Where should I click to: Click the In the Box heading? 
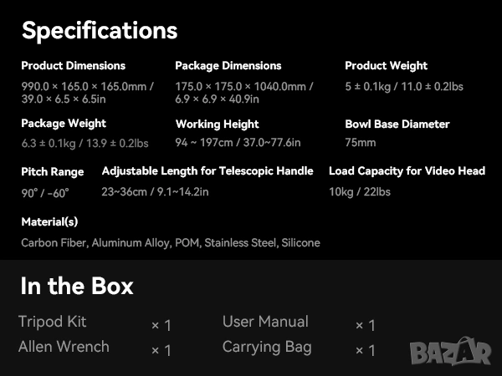coord(77,287)
